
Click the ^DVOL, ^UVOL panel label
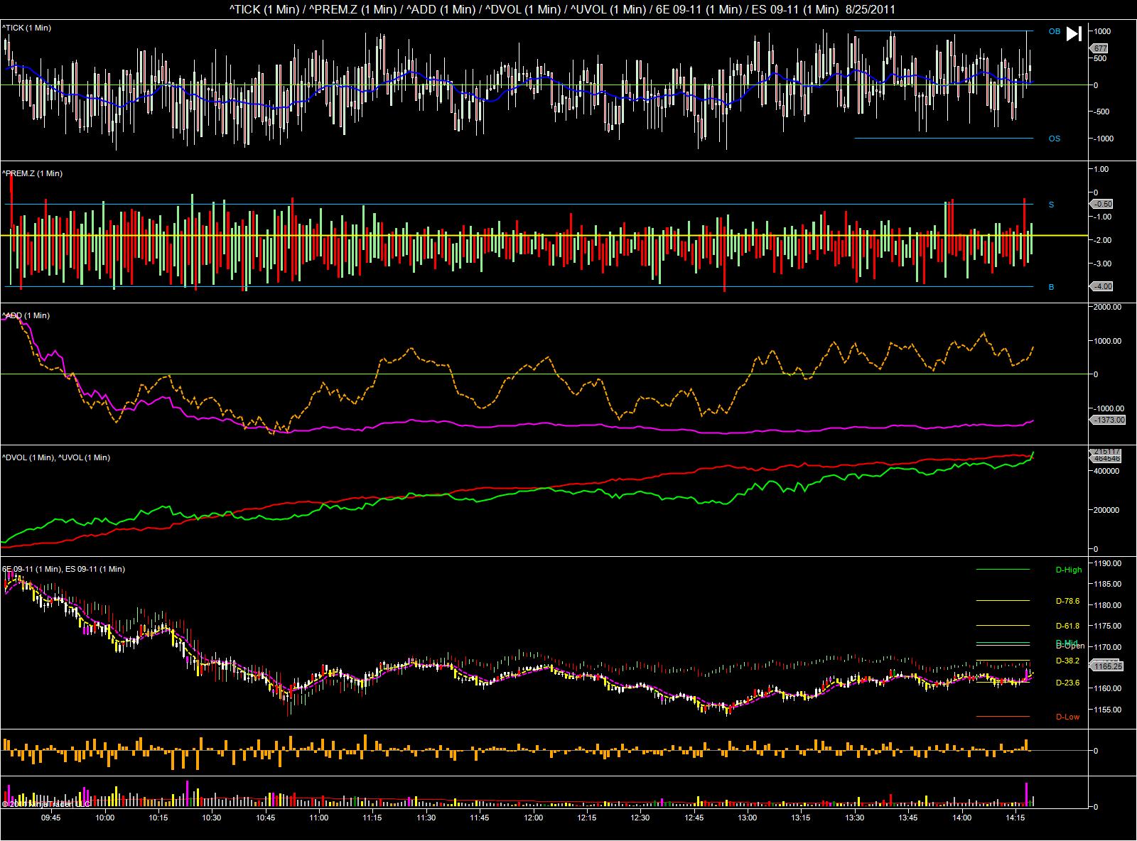pos(55,457)
